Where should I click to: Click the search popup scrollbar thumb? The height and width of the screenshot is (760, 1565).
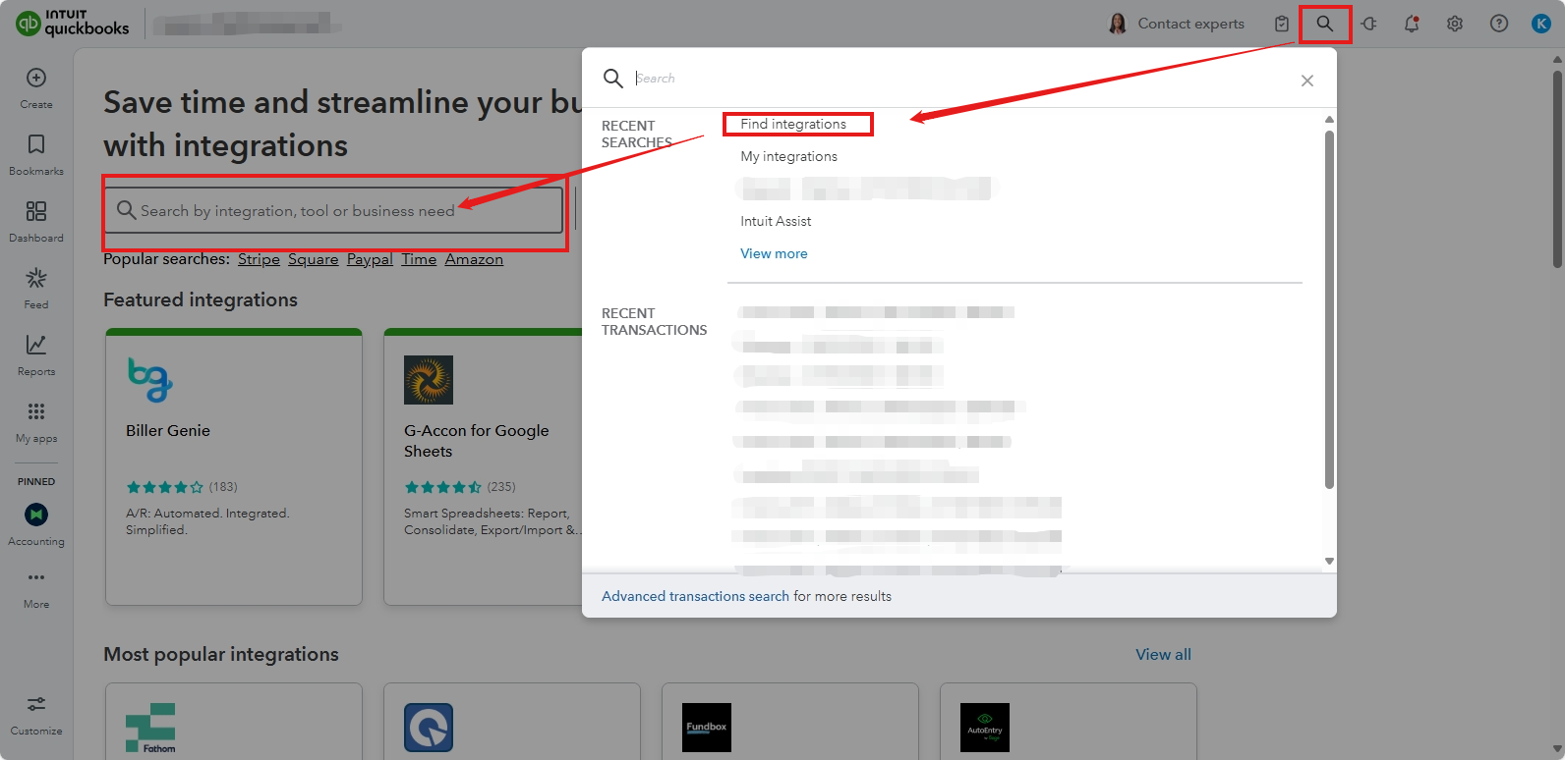tap(1329, 309)
